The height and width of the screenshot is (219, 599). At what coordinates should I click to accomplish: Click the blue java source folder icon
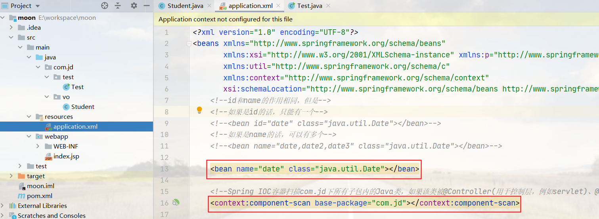(39, 57)
